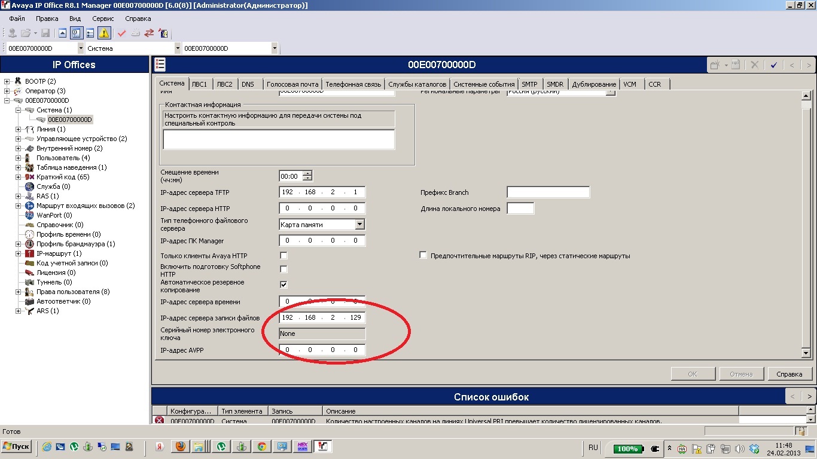This screenshot has height=459, width=817.
Task: Validate configuration red checkmark icon
Action: click(x=122, y=33)
